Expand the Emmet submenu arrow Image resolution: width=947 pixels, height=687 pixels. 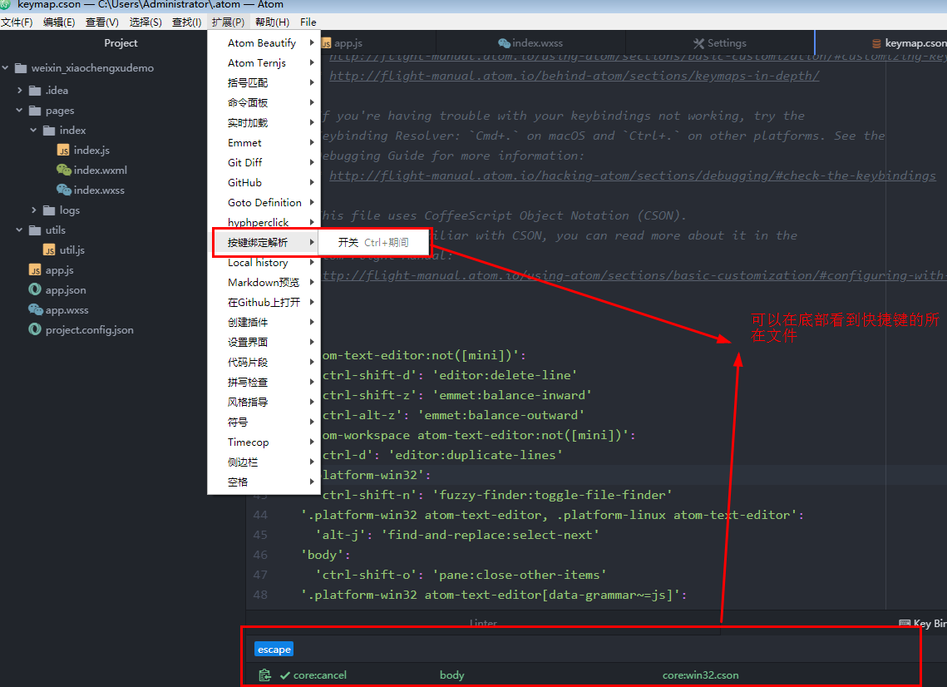click(312, 142)
